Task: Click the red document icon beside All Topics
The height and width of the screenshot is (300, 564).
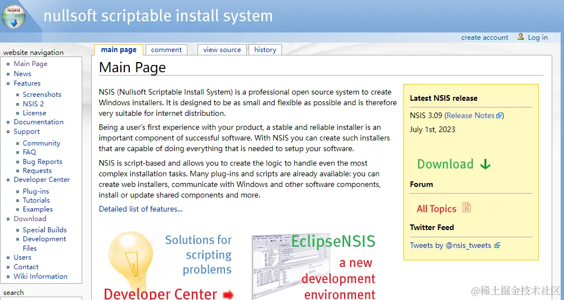Action: tap(467, 207)
